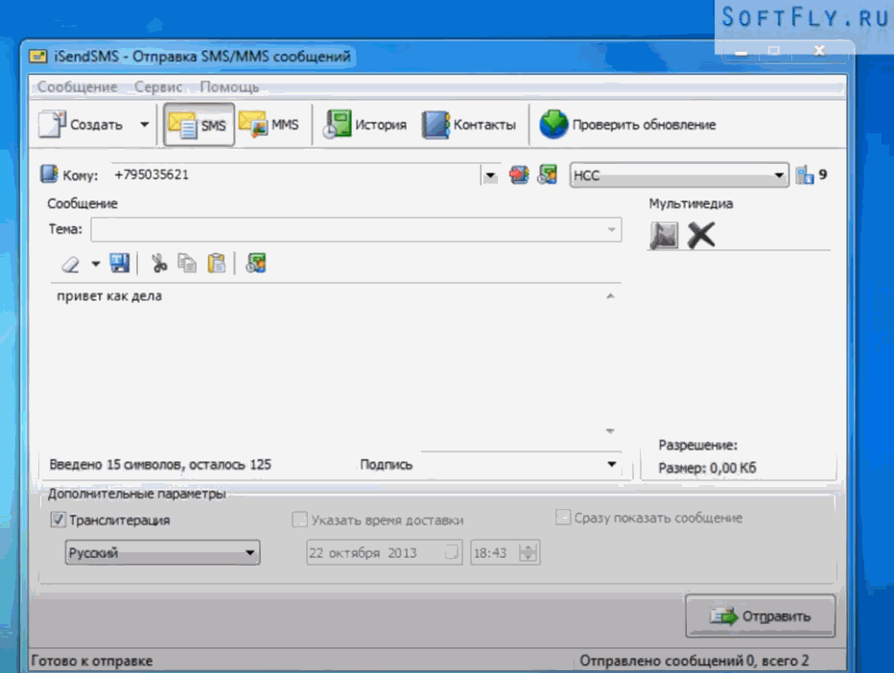Click in the message text area
894x673 pixels.
point(328,364)
